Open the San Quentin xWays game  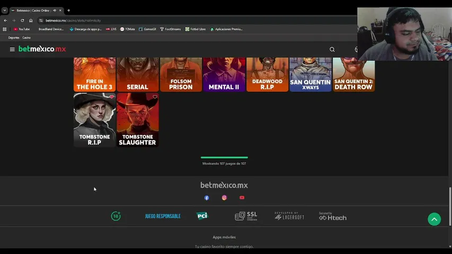[x=311, y=74]
